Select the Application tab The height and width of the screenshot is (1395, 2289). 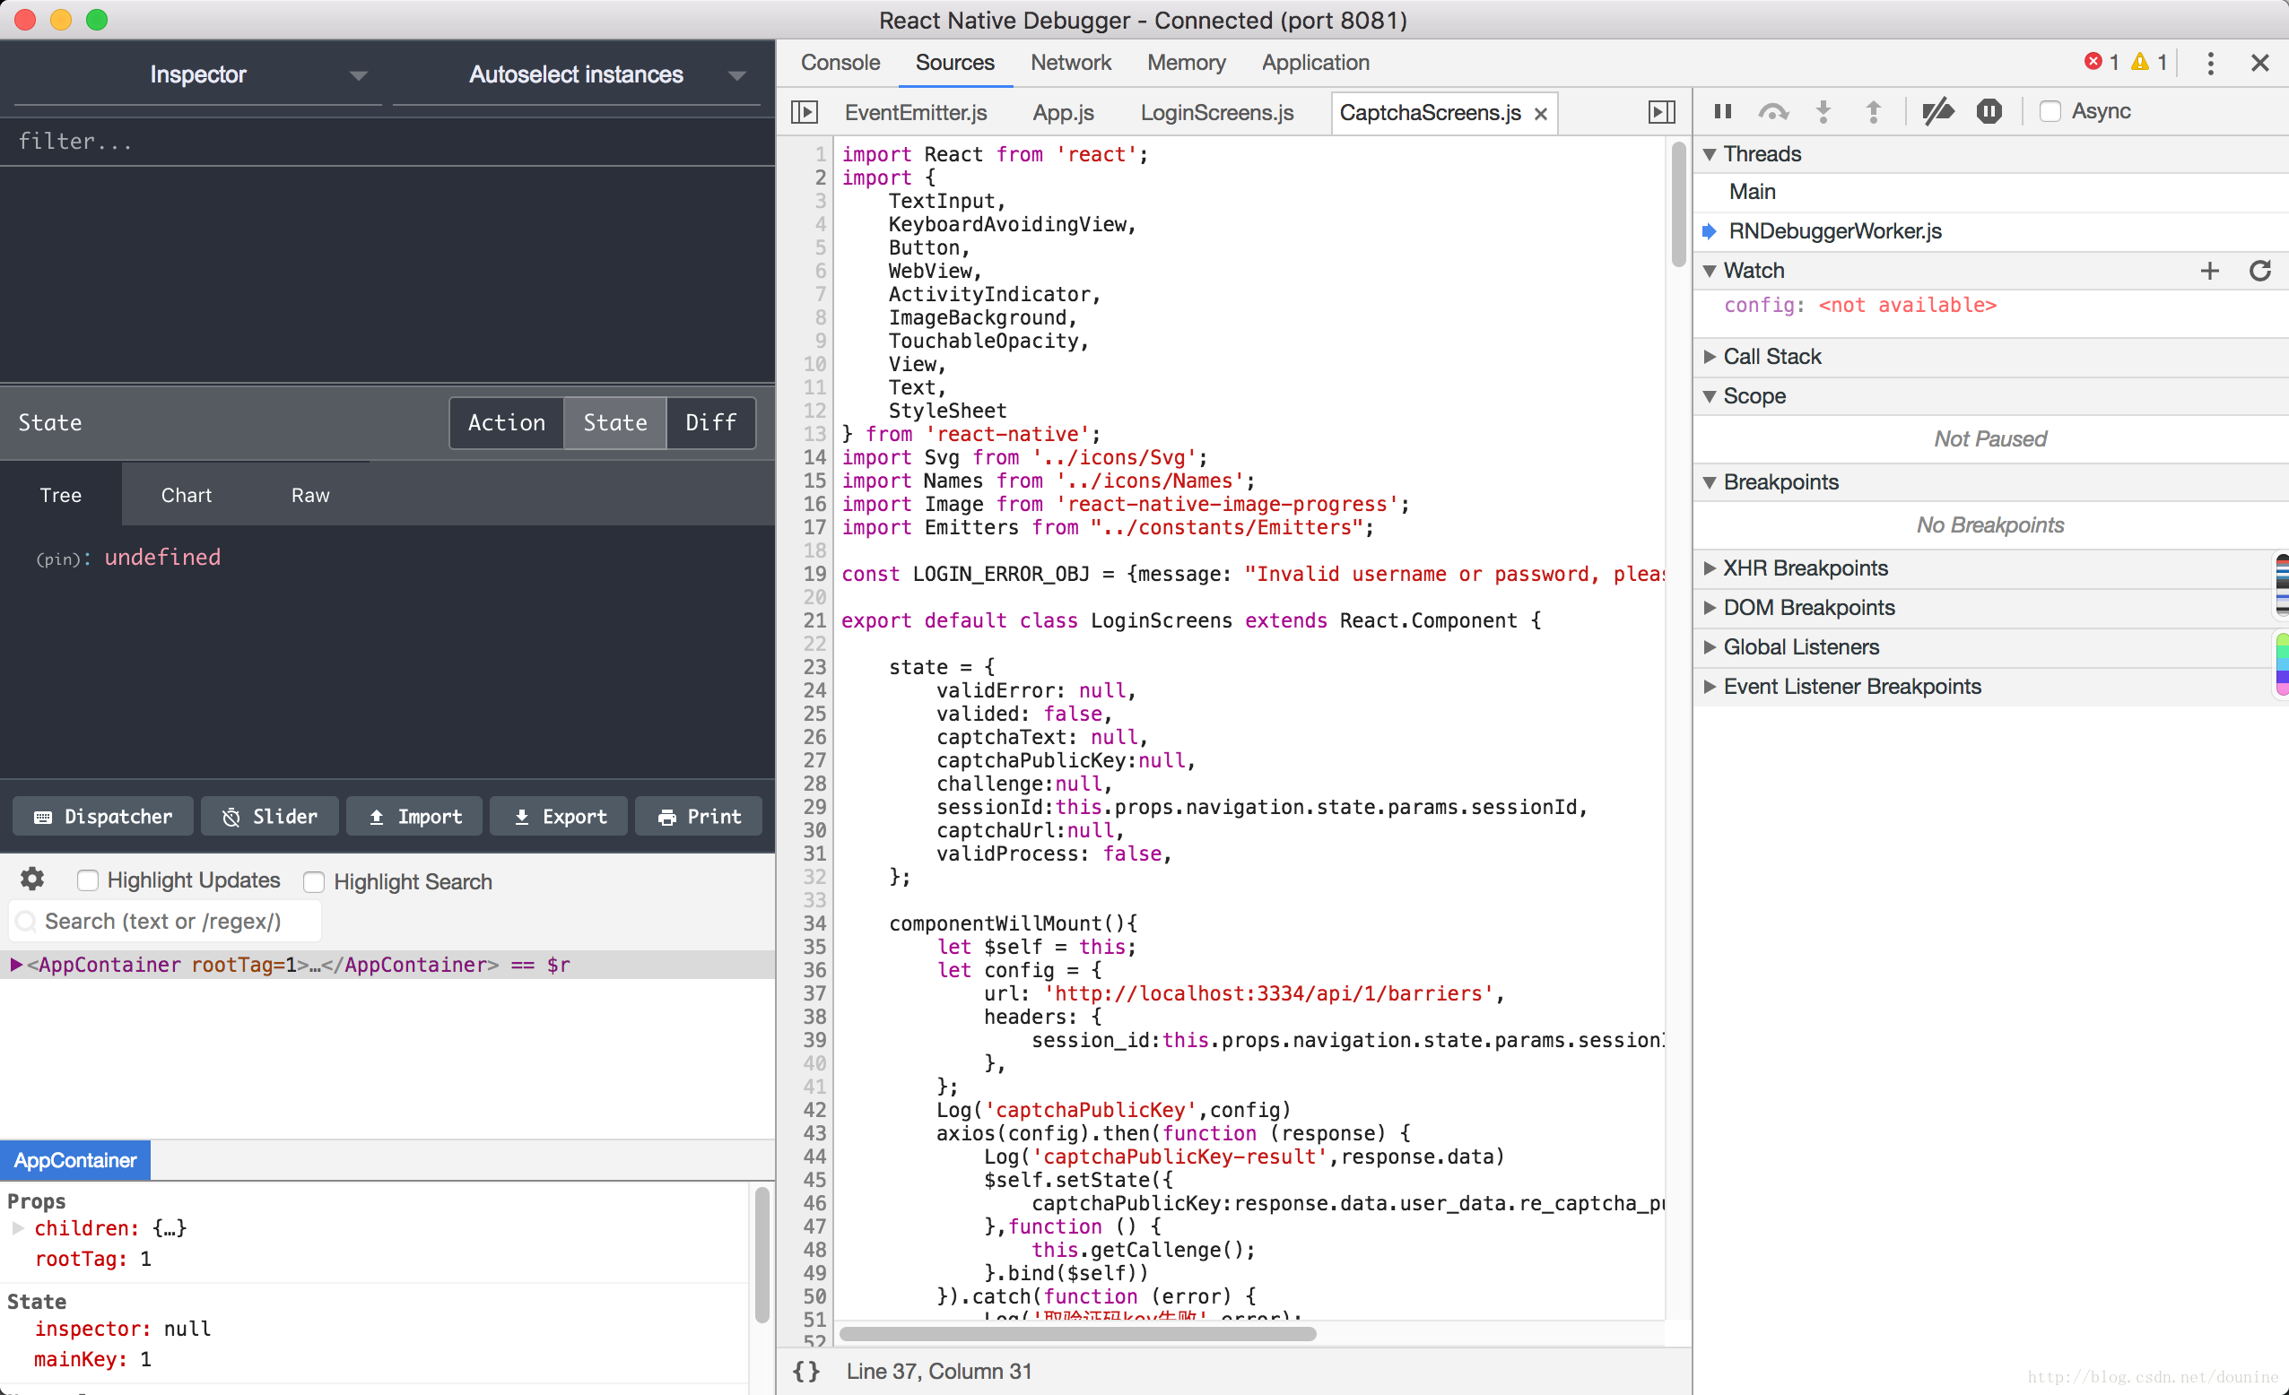(x=1316, y=60)
